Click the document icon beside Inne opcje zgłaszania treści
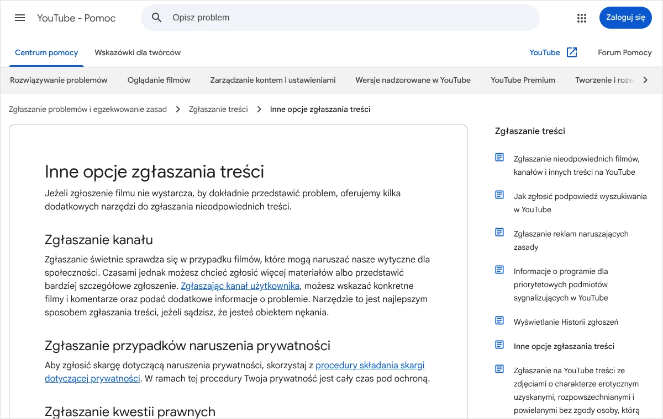 pos(499,345)
